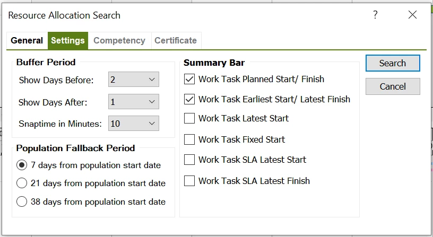Enable Work Task SLA Latest Finish
This screenshot has width=433, height=237.
189,181
